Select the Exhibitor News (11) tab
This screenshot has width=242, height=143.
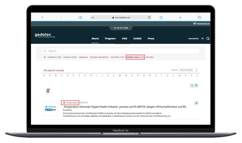pyautogui.click(x=135, y=57)
